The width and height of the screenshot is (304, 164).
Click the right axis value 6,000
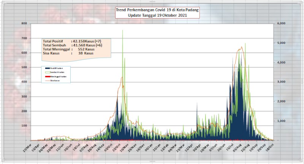281,23
